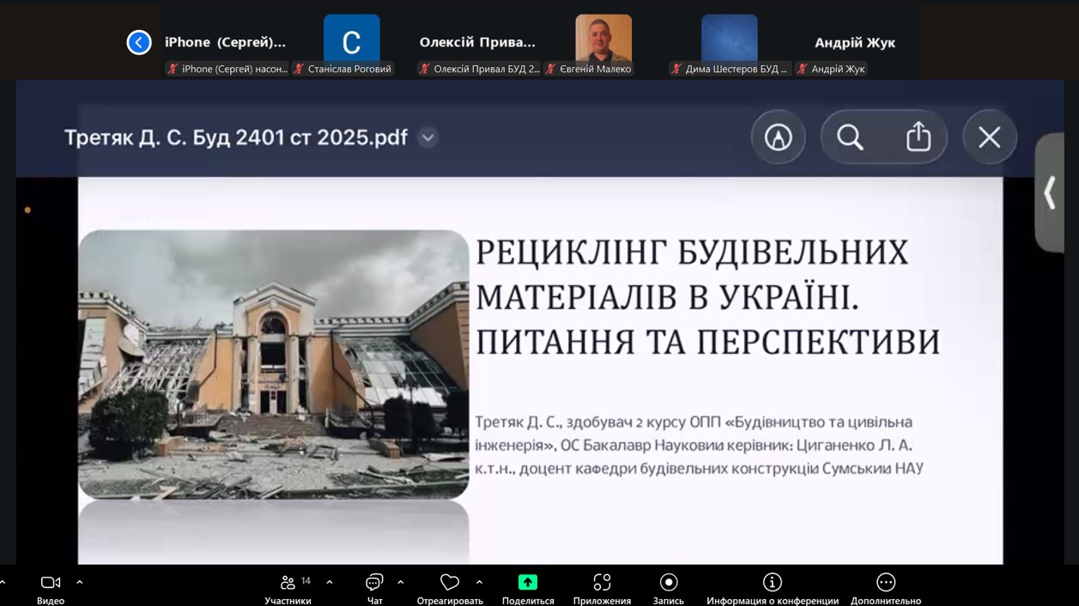The image size is (1079, 606).
Task: Toggle the participants (Участники) list
Action: click(288, 588)
